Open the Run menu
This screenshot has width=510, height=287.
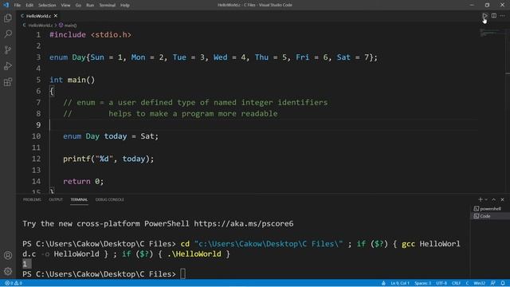[90, 5]
